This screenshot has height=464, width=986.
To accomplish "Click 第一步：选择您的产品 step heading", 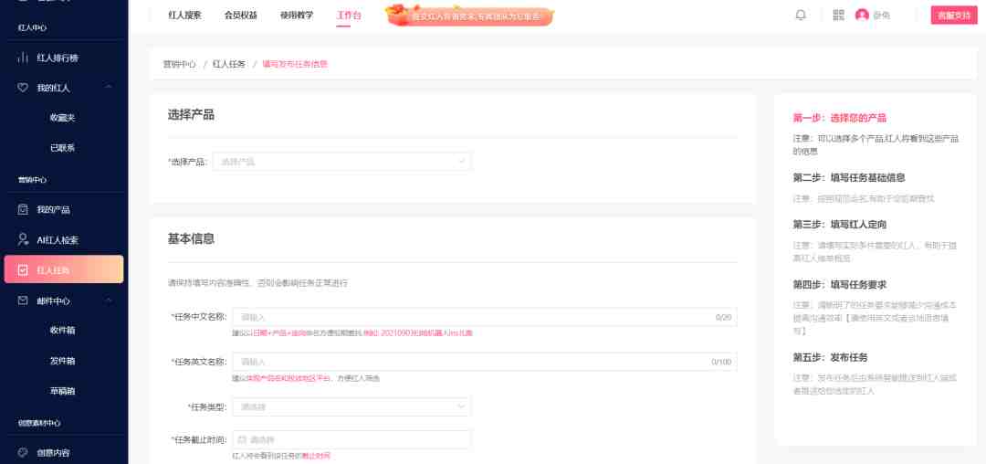I will 840,118.
